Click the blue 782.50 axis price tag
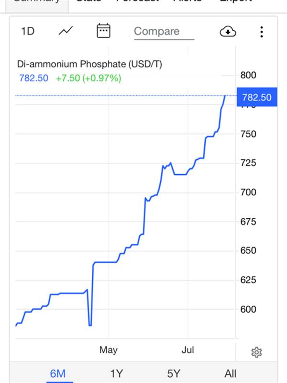The image size is (287, 383). 257,97
